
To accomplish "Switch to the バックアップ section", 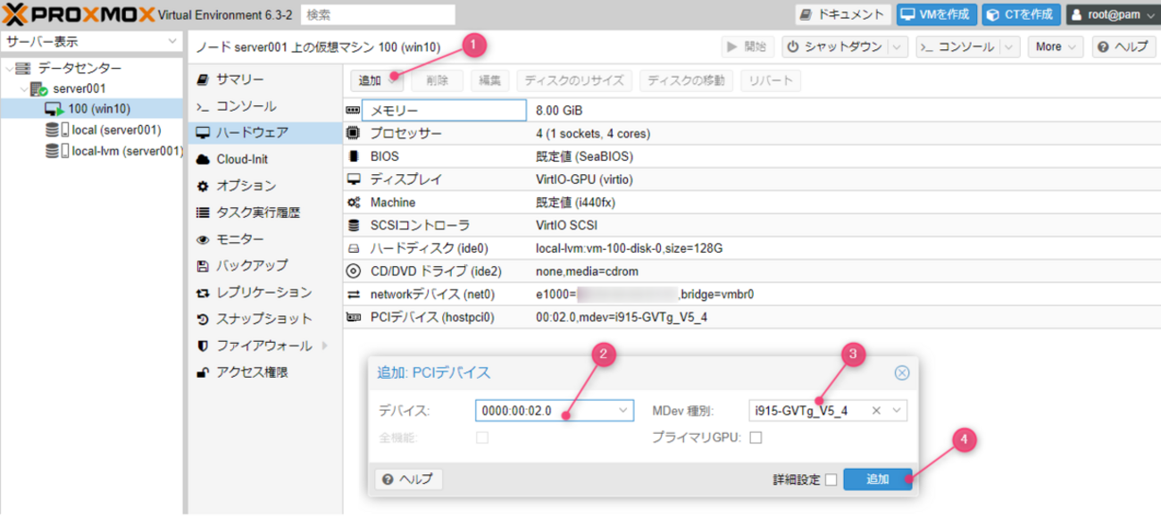I will click(251, 266).
